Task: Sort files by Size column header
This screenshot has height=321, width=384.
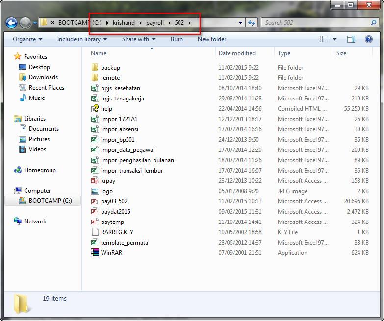Action: tap(341, 53)
